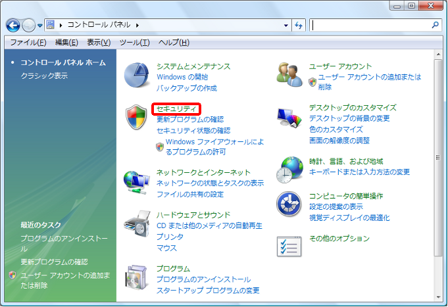Click the Security shield icon

[x=137, y=117]
